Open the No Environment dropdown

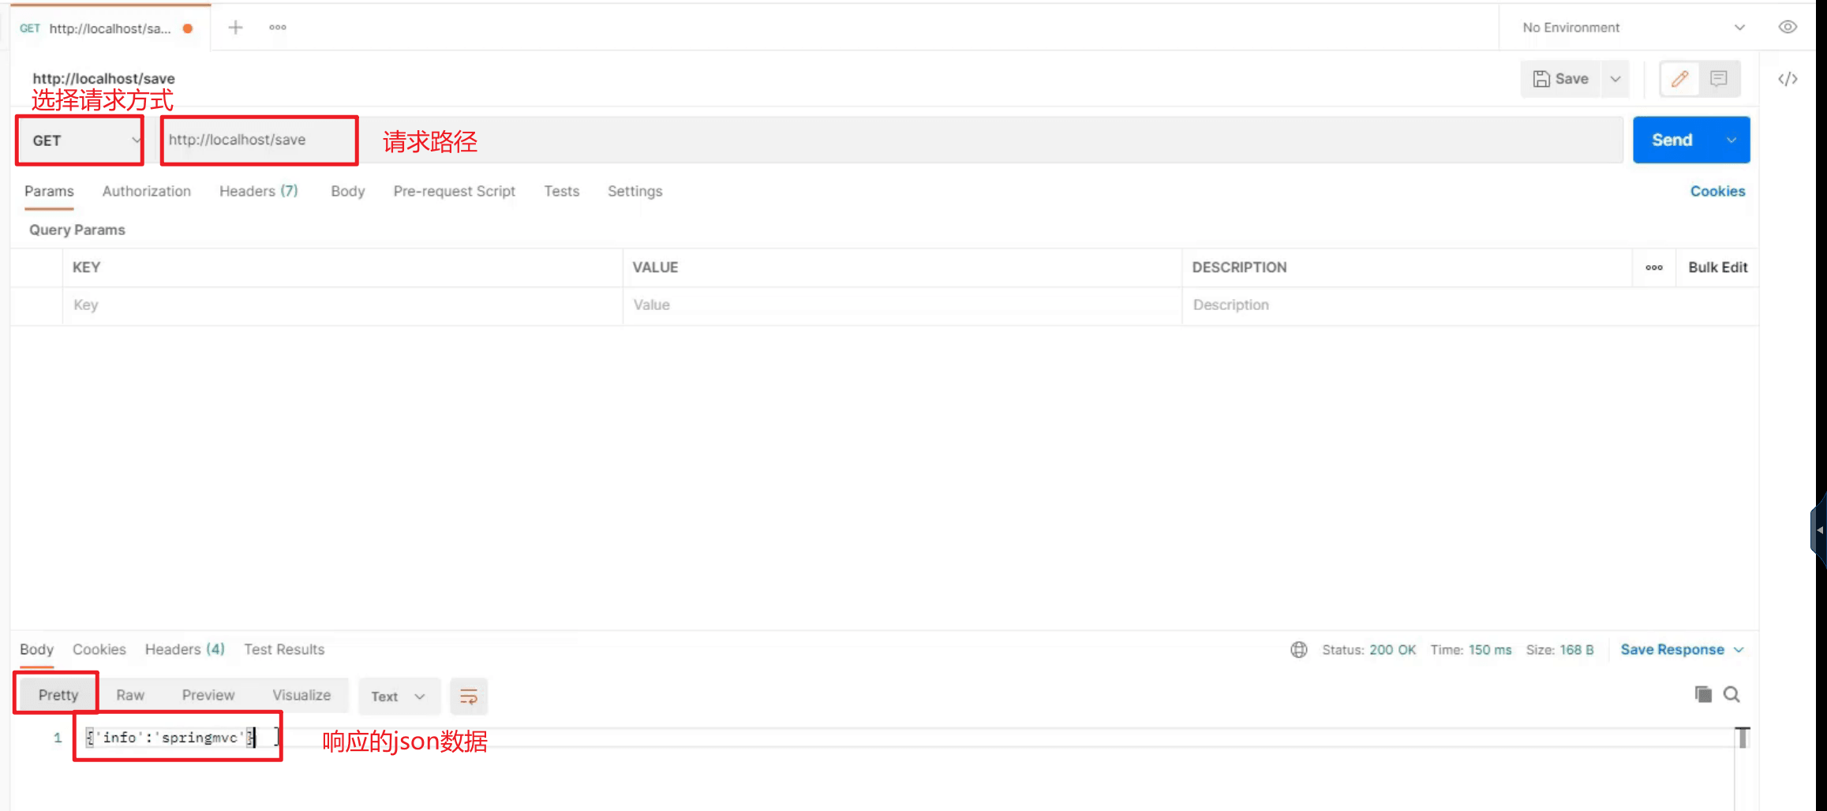[1634, 28]
